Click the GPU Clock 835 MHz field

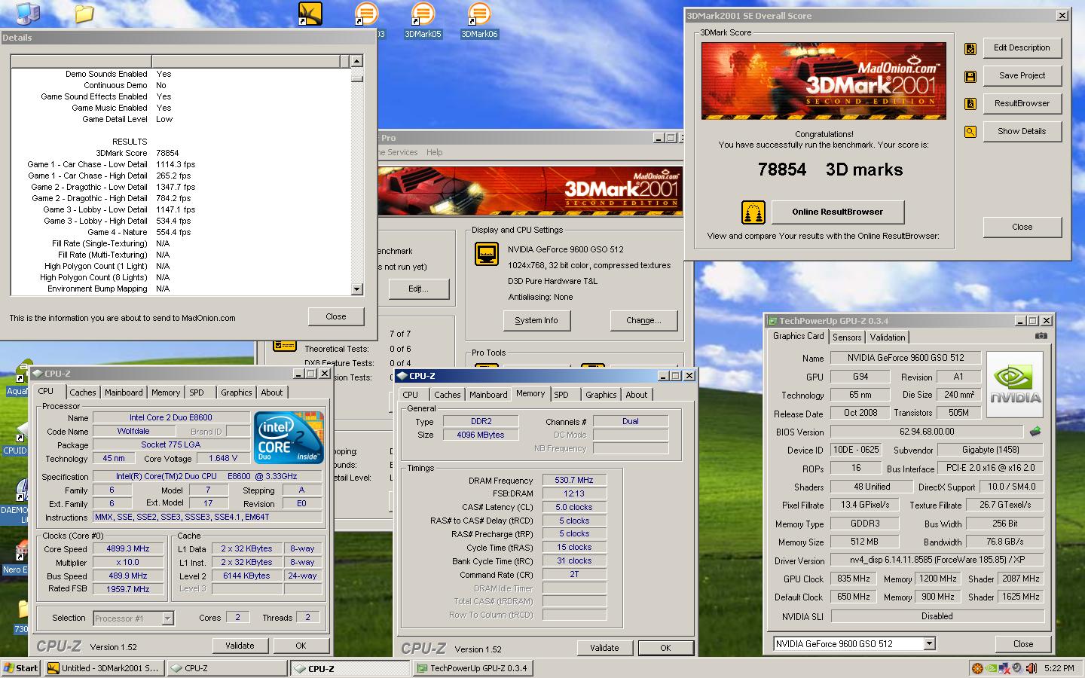854,579
